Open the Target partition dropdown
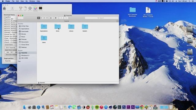 pyautogui.click(x=10, y=61)
